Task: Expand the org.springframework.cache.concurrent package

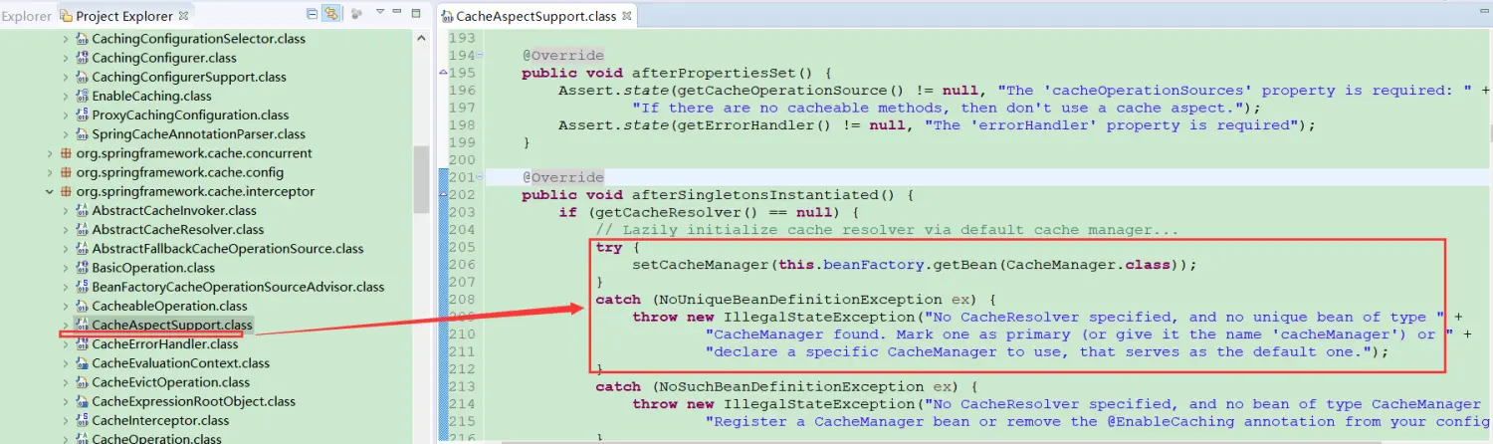Action: coord(50,153)
